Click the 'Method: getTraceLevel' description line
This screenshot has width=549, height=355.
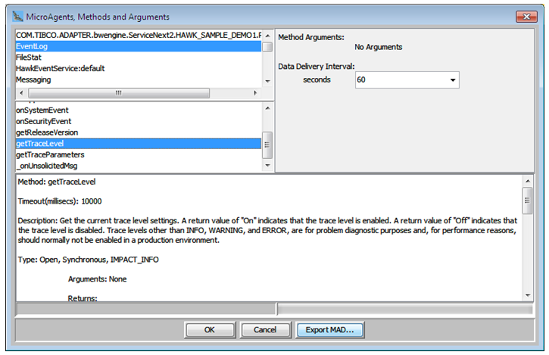[57, 182]
